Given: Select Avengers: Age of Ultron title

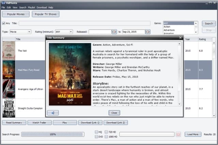Looking at the screenshot, I should pyautogui.click(x=30, y=89).
